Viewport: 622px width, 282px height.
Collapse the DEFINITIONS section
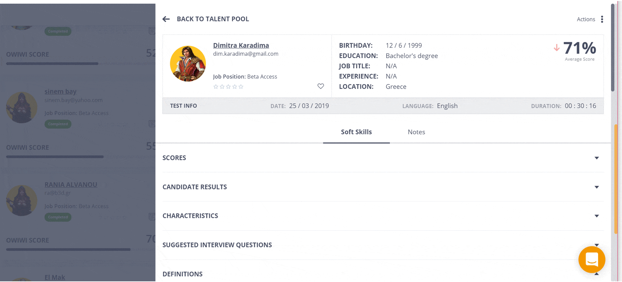tap(383, 274)
